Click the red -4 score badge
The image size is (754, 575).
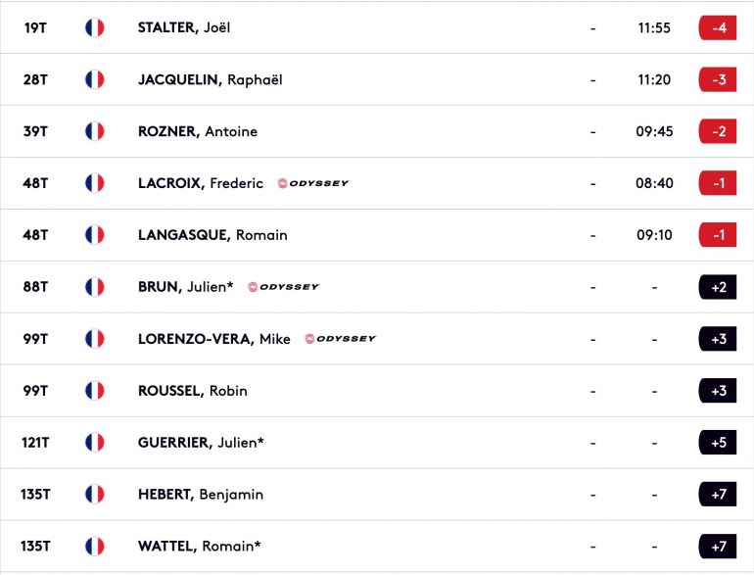pos(718,27)
